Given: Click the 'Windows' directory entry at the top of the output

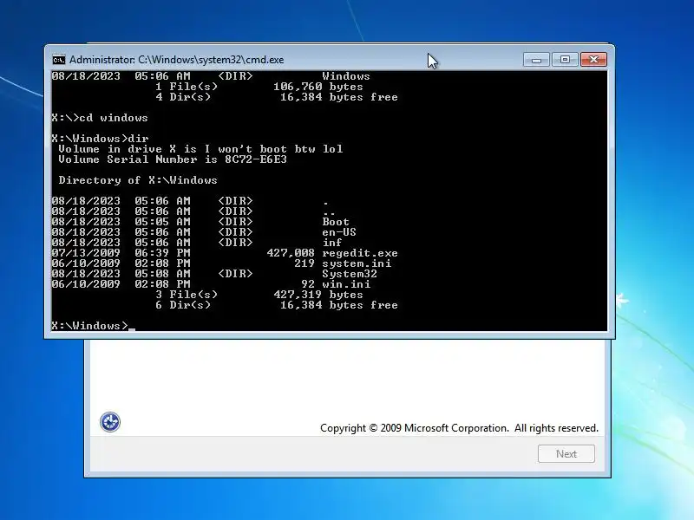Looking at the screenshot, I should pyautogui.click(x=345, y=76).
